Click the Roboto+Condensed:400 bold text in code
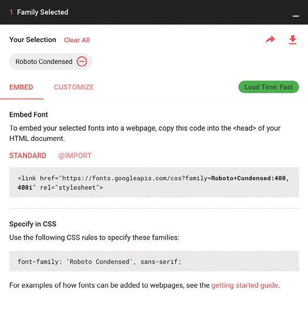 click(x=248, y=178)
